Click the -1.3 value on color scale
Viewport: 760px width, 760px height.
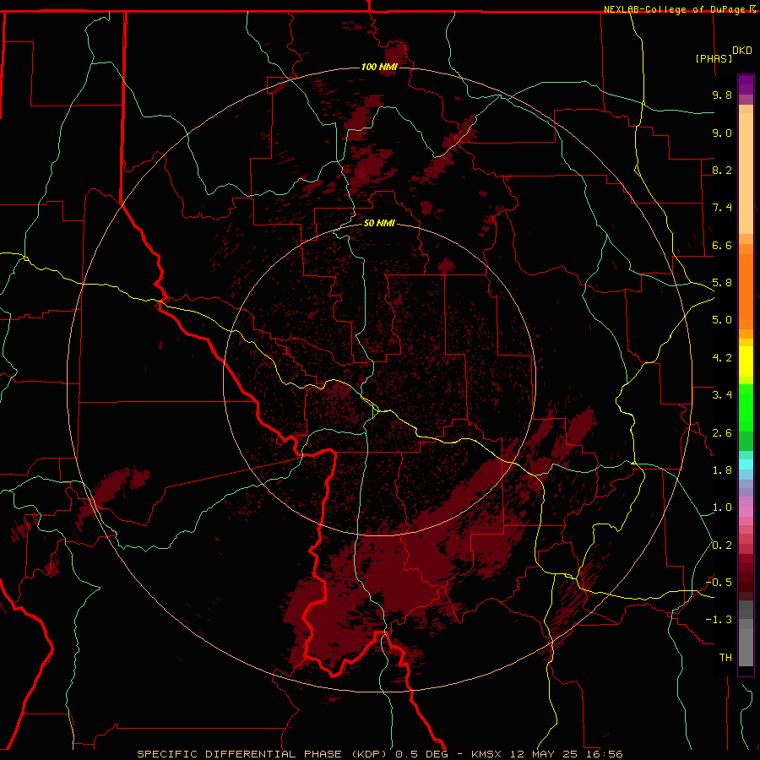[719, 620]
